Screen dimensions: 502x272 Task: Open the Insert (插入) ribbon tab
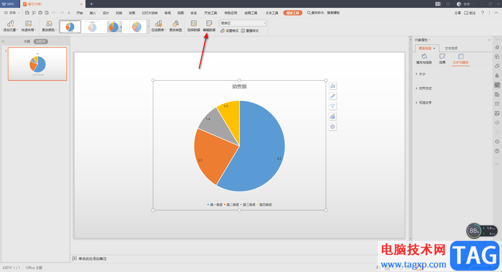[93, 13]
